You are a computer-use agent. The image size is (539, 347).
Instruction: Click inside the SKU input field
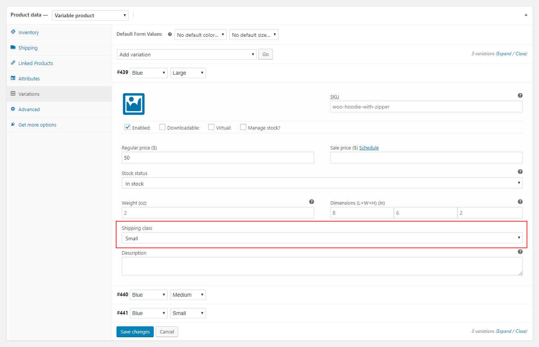(426, 107)
